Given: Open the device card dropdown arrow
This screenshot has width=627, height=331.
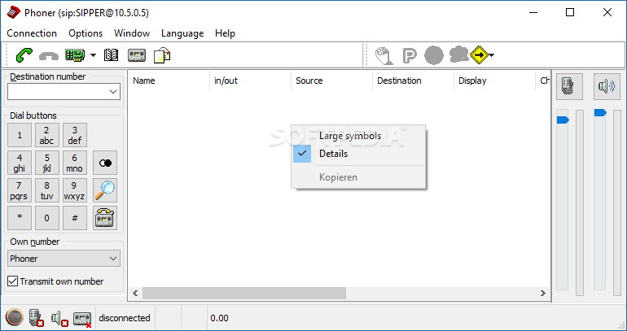Looking at the screenshot, I should [x=93, y=55].
